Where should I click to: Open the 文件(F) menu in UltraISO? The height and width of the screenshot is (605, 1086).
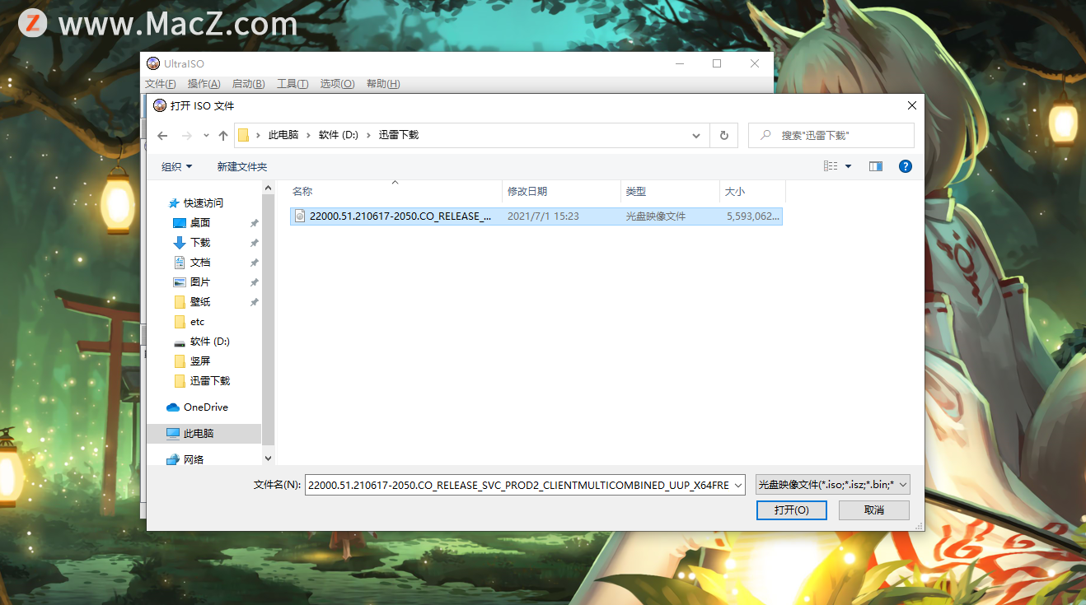coord(161,84)
